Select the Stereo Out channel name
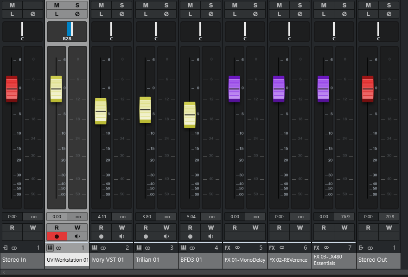The width and height of the screenshot is (408, 277). (378, 259)
